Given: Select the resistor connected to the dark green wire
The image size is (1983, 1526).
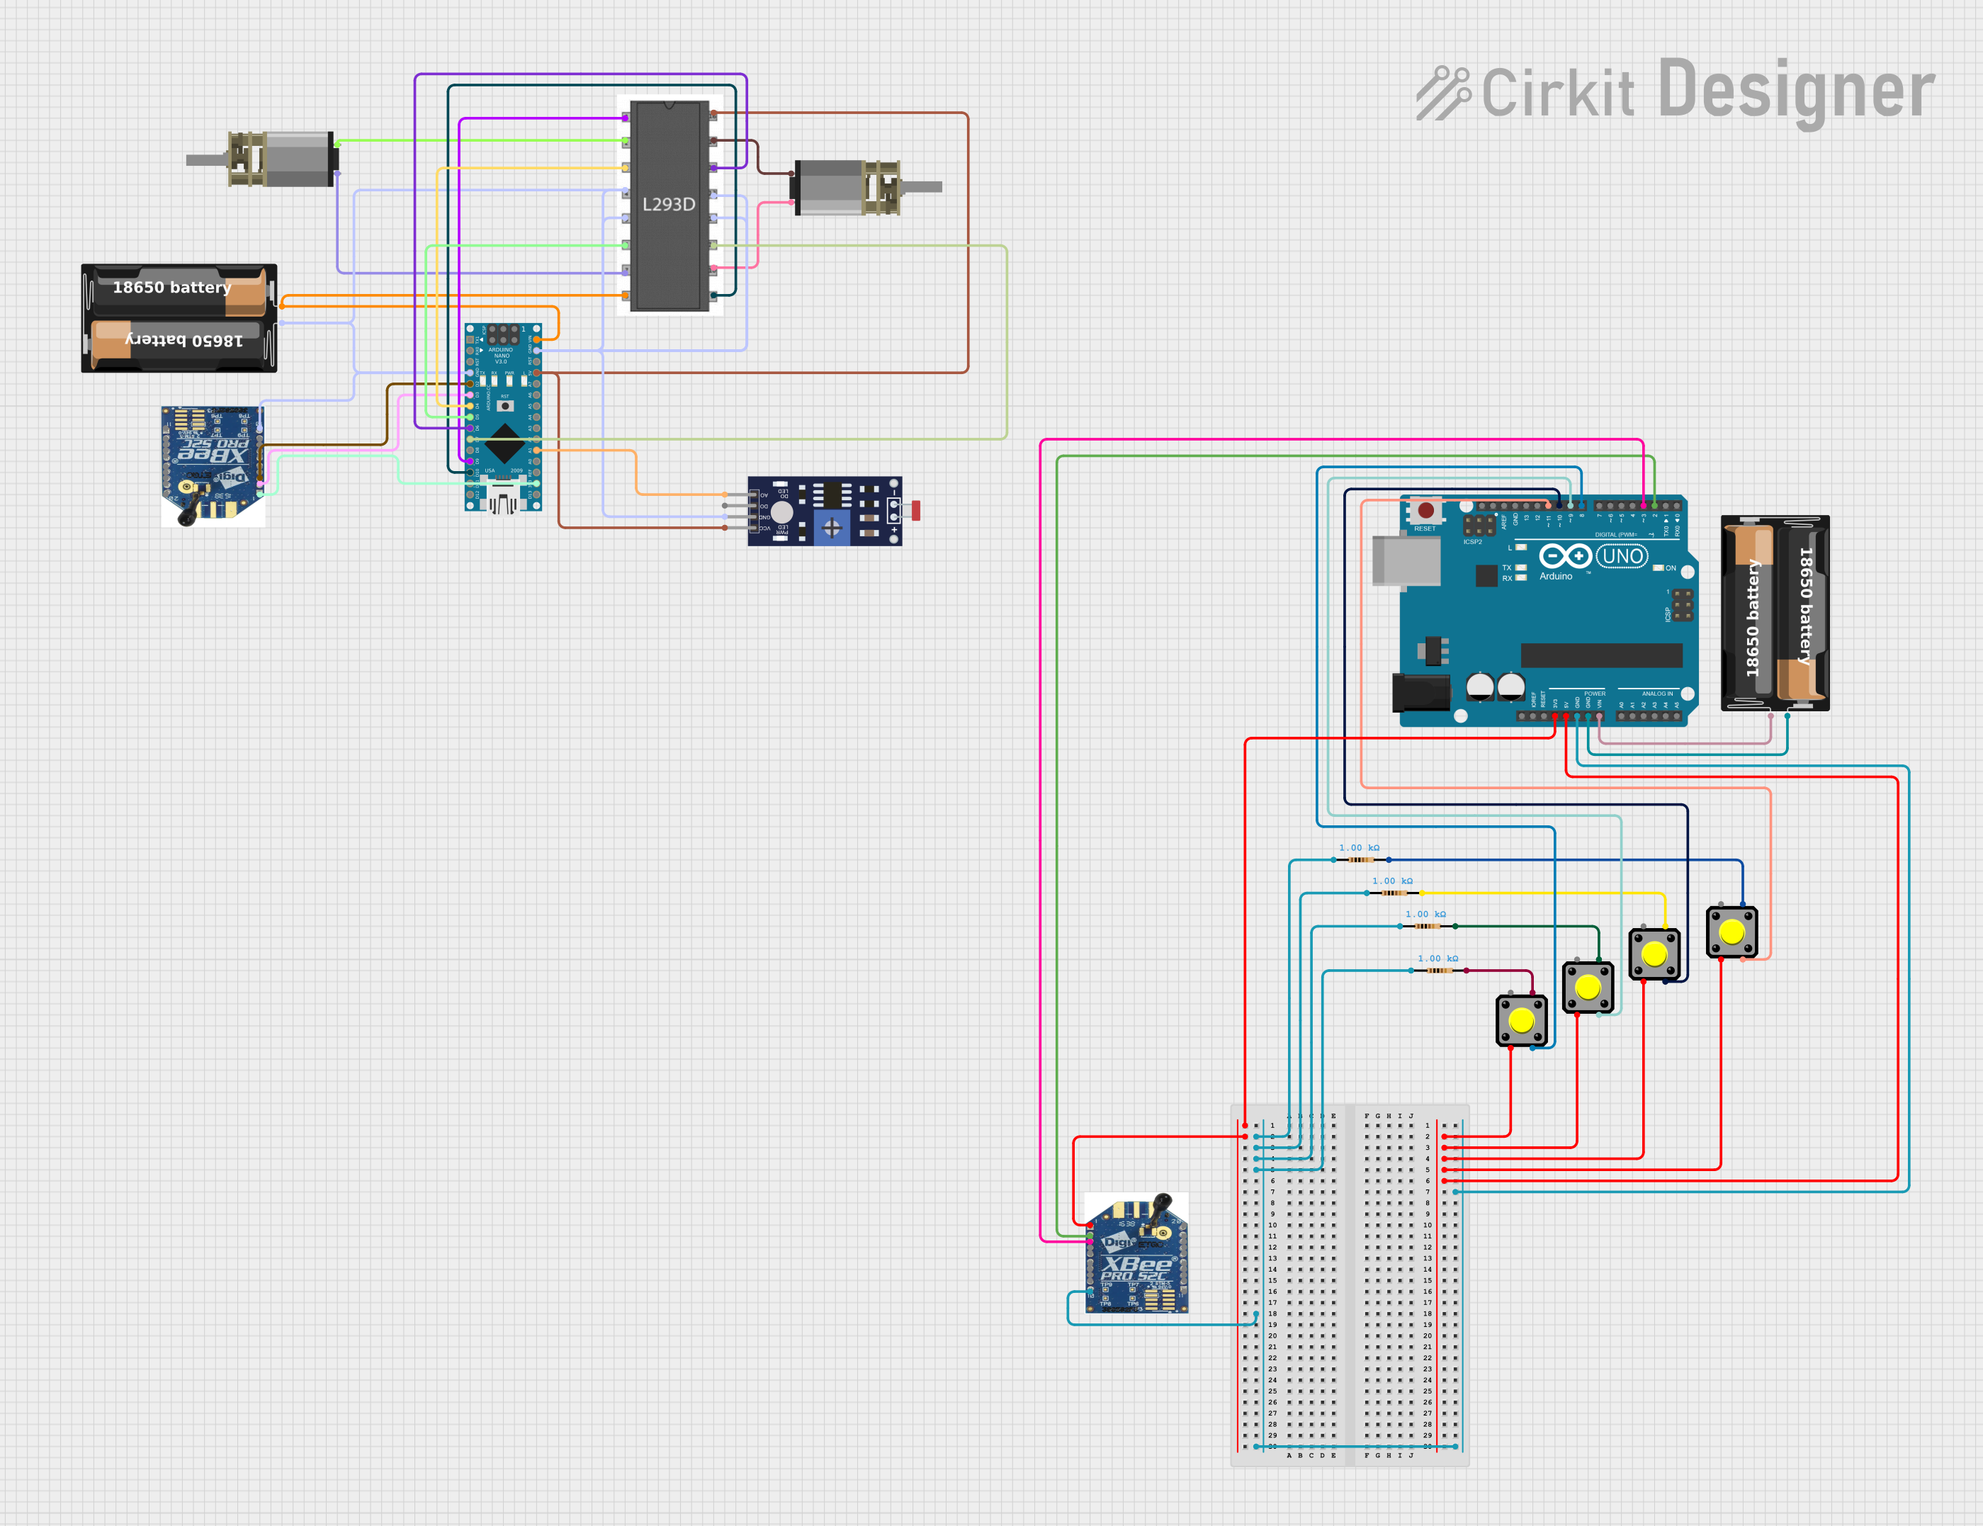Looking at the screenshot, I should 1428,926.
